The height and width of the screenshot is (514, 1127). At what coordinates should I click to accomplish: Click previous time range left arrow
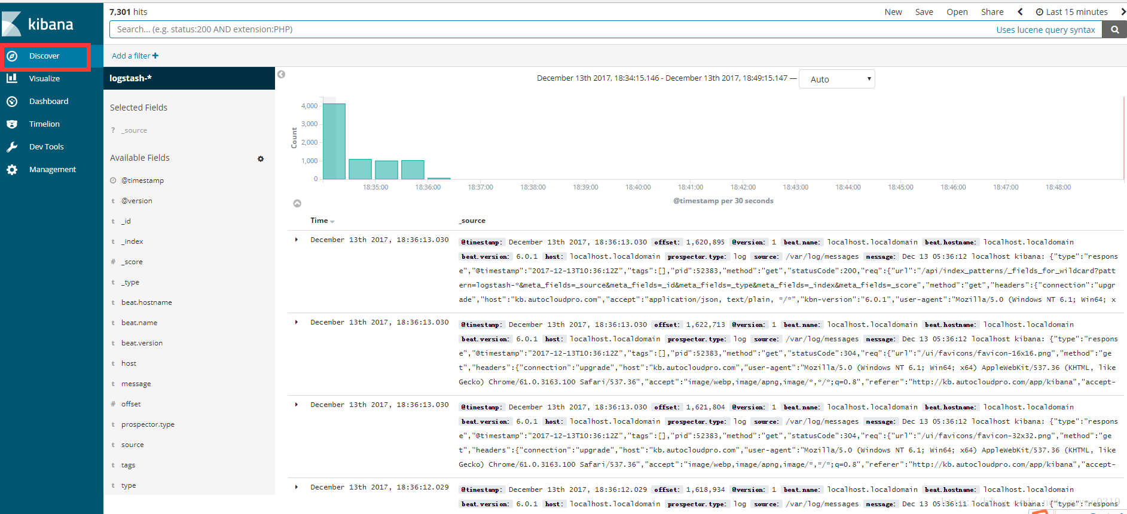click(x=1020, y=12)
